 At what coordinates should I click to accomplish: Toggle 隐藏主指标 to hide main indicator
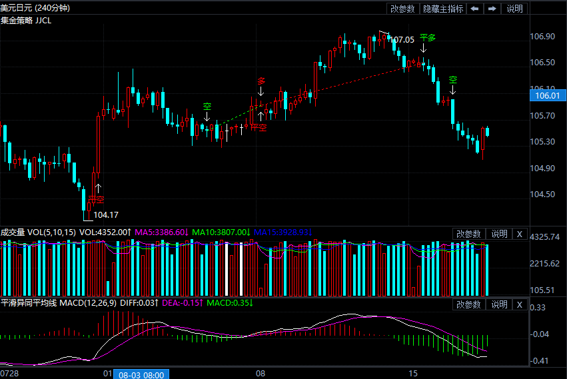coord(442,9)
